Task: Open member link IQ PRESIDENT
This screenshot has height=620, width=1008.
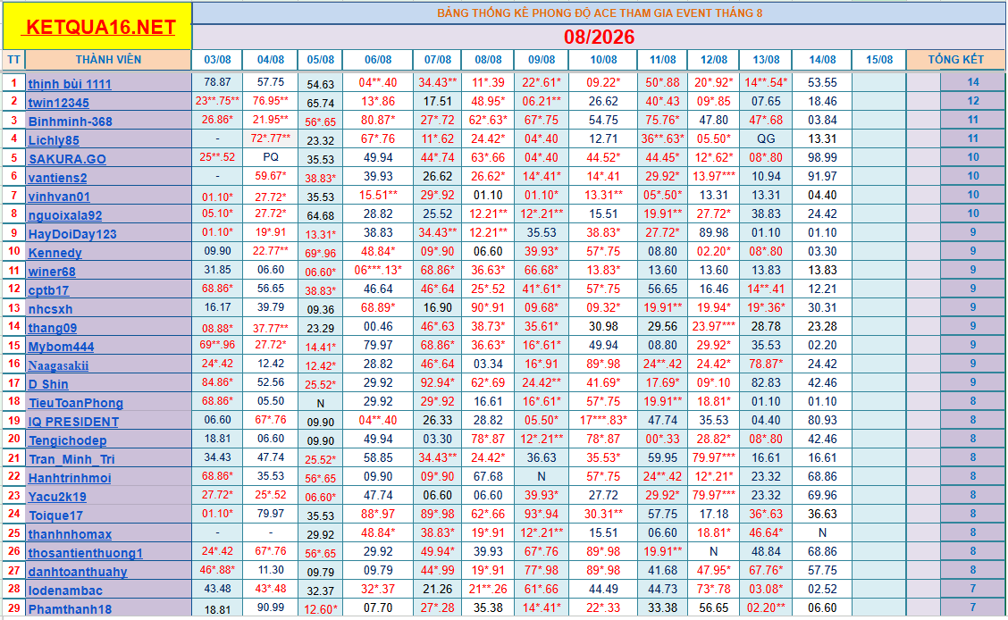Action: [x=73, y=422]
